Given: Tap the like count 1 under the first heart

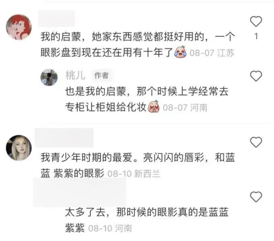Looking at the screenshot, I should tap(256, 36).
